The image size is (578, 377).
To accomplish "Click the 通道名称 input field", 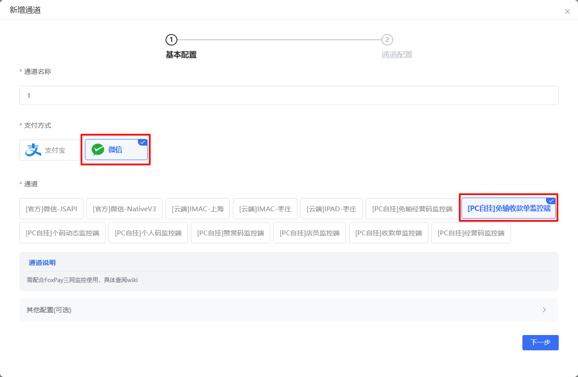I will pyautogui.click(x=289, y=95).
